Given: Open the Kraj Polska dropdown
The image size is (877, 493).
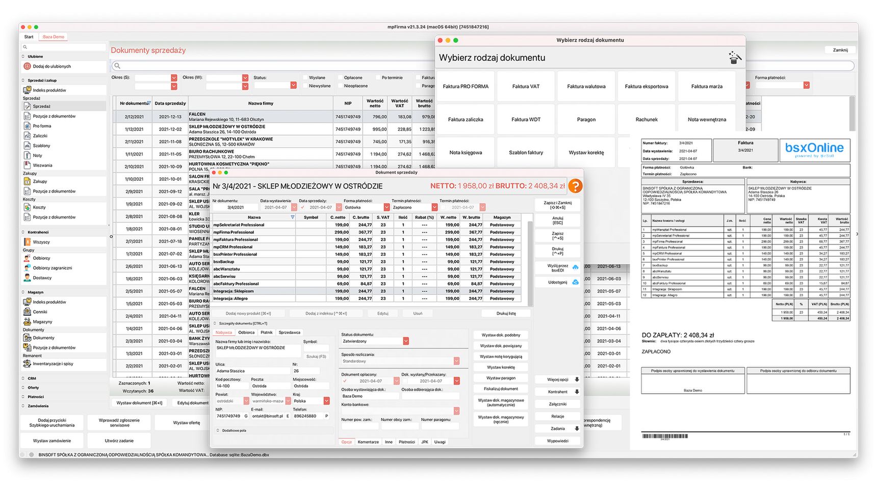Looking at the screenshot, I should click(x=326, y=401).
